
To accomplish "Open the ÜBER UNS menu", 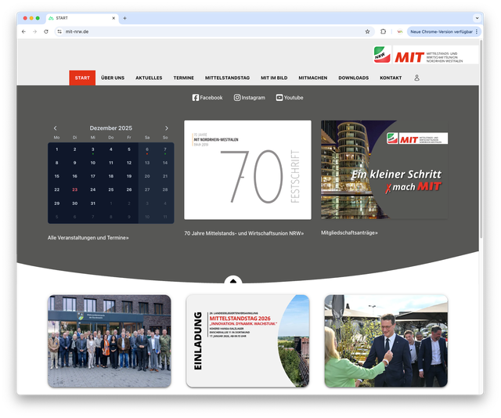I will (x=113, y=77).
